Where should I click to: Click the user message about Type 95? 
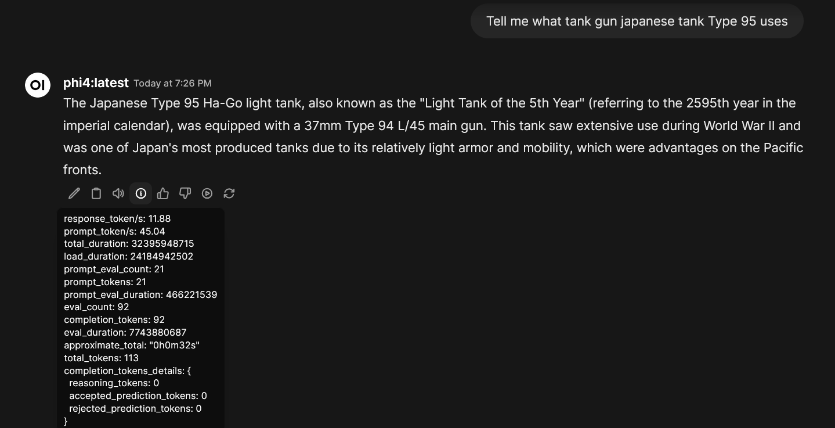[x=637, y=21]
